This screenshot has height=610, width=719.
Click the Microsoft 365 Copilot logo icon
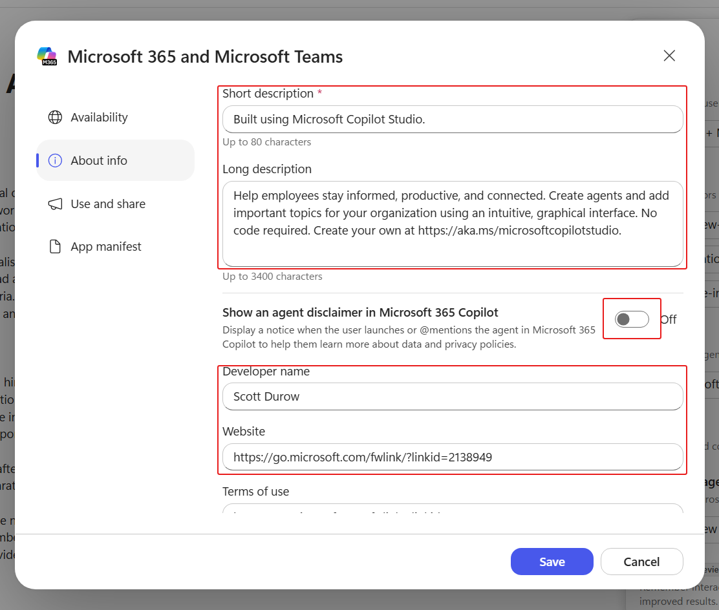(x=47, y=56)
